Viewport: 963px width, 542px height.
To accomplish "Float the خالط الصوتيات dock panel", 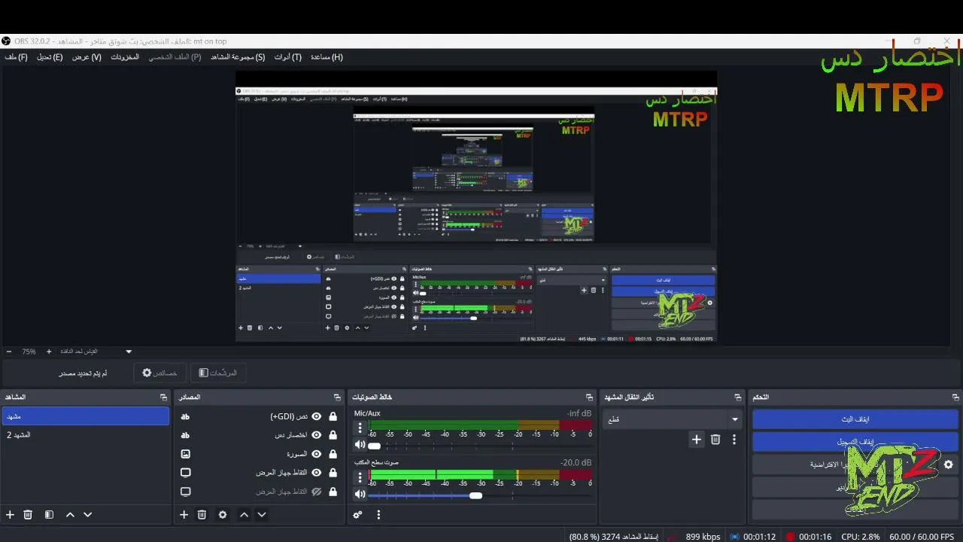I will (589, 397).
